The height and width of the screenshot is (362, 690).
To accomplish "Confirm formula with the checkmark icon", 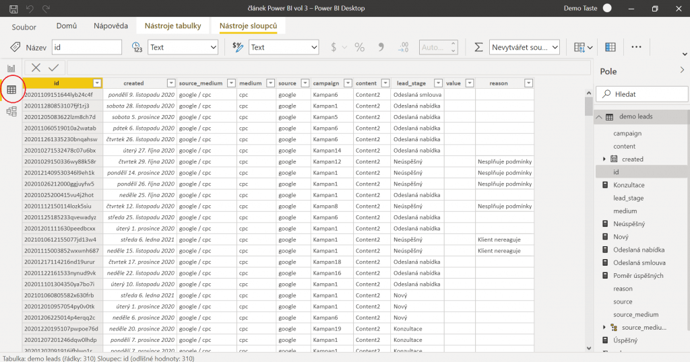I will 53,68.
